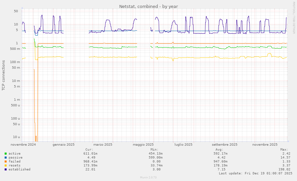Click established maximum value 198.02

(x=284, y=169)
